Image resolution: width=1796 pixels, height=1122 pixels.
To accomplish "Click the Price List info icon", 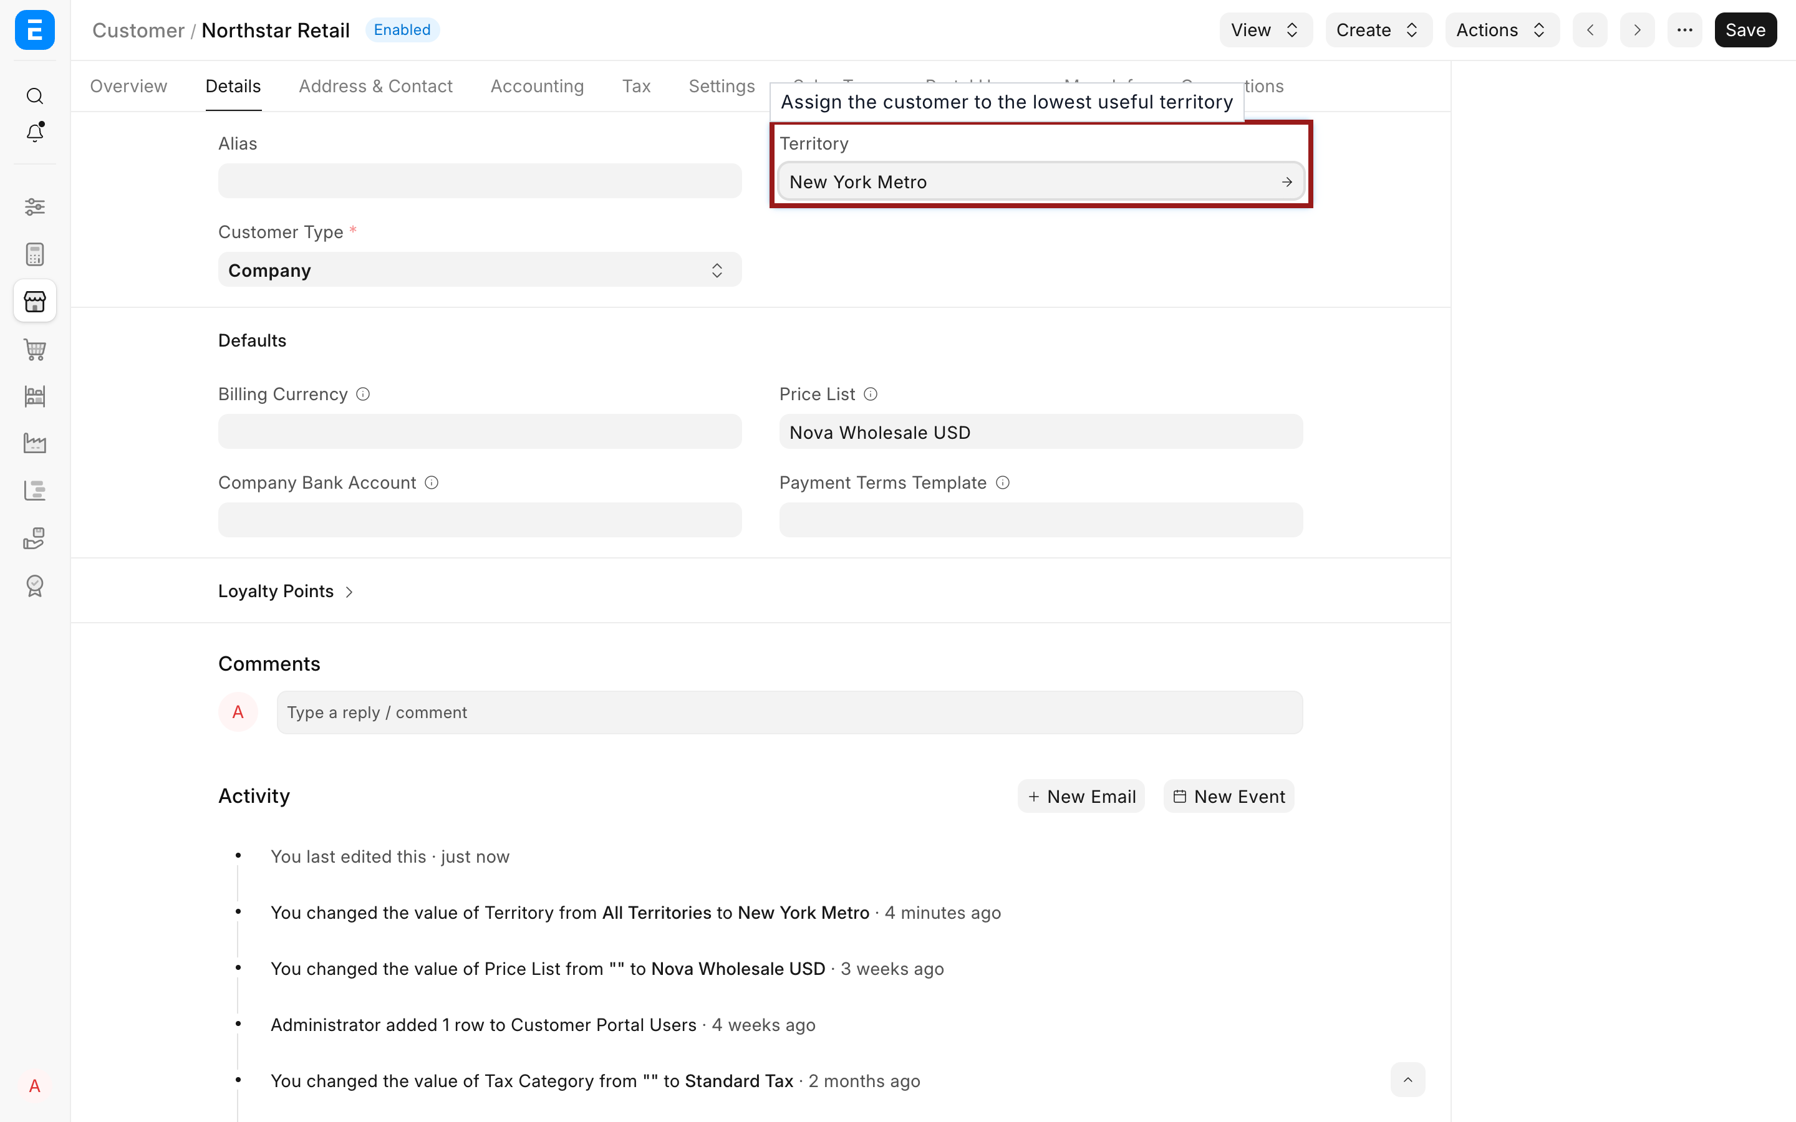I will pos(871,394).
